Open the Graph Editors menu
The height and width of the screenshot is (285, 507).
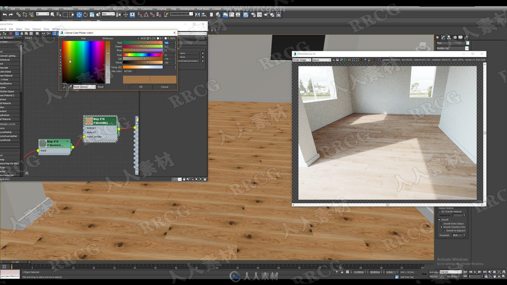click(101, 9)
